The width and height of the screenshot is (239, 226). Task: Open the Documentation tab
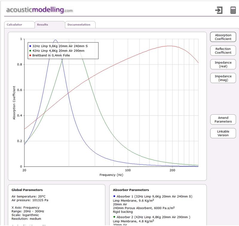[79, 24]
